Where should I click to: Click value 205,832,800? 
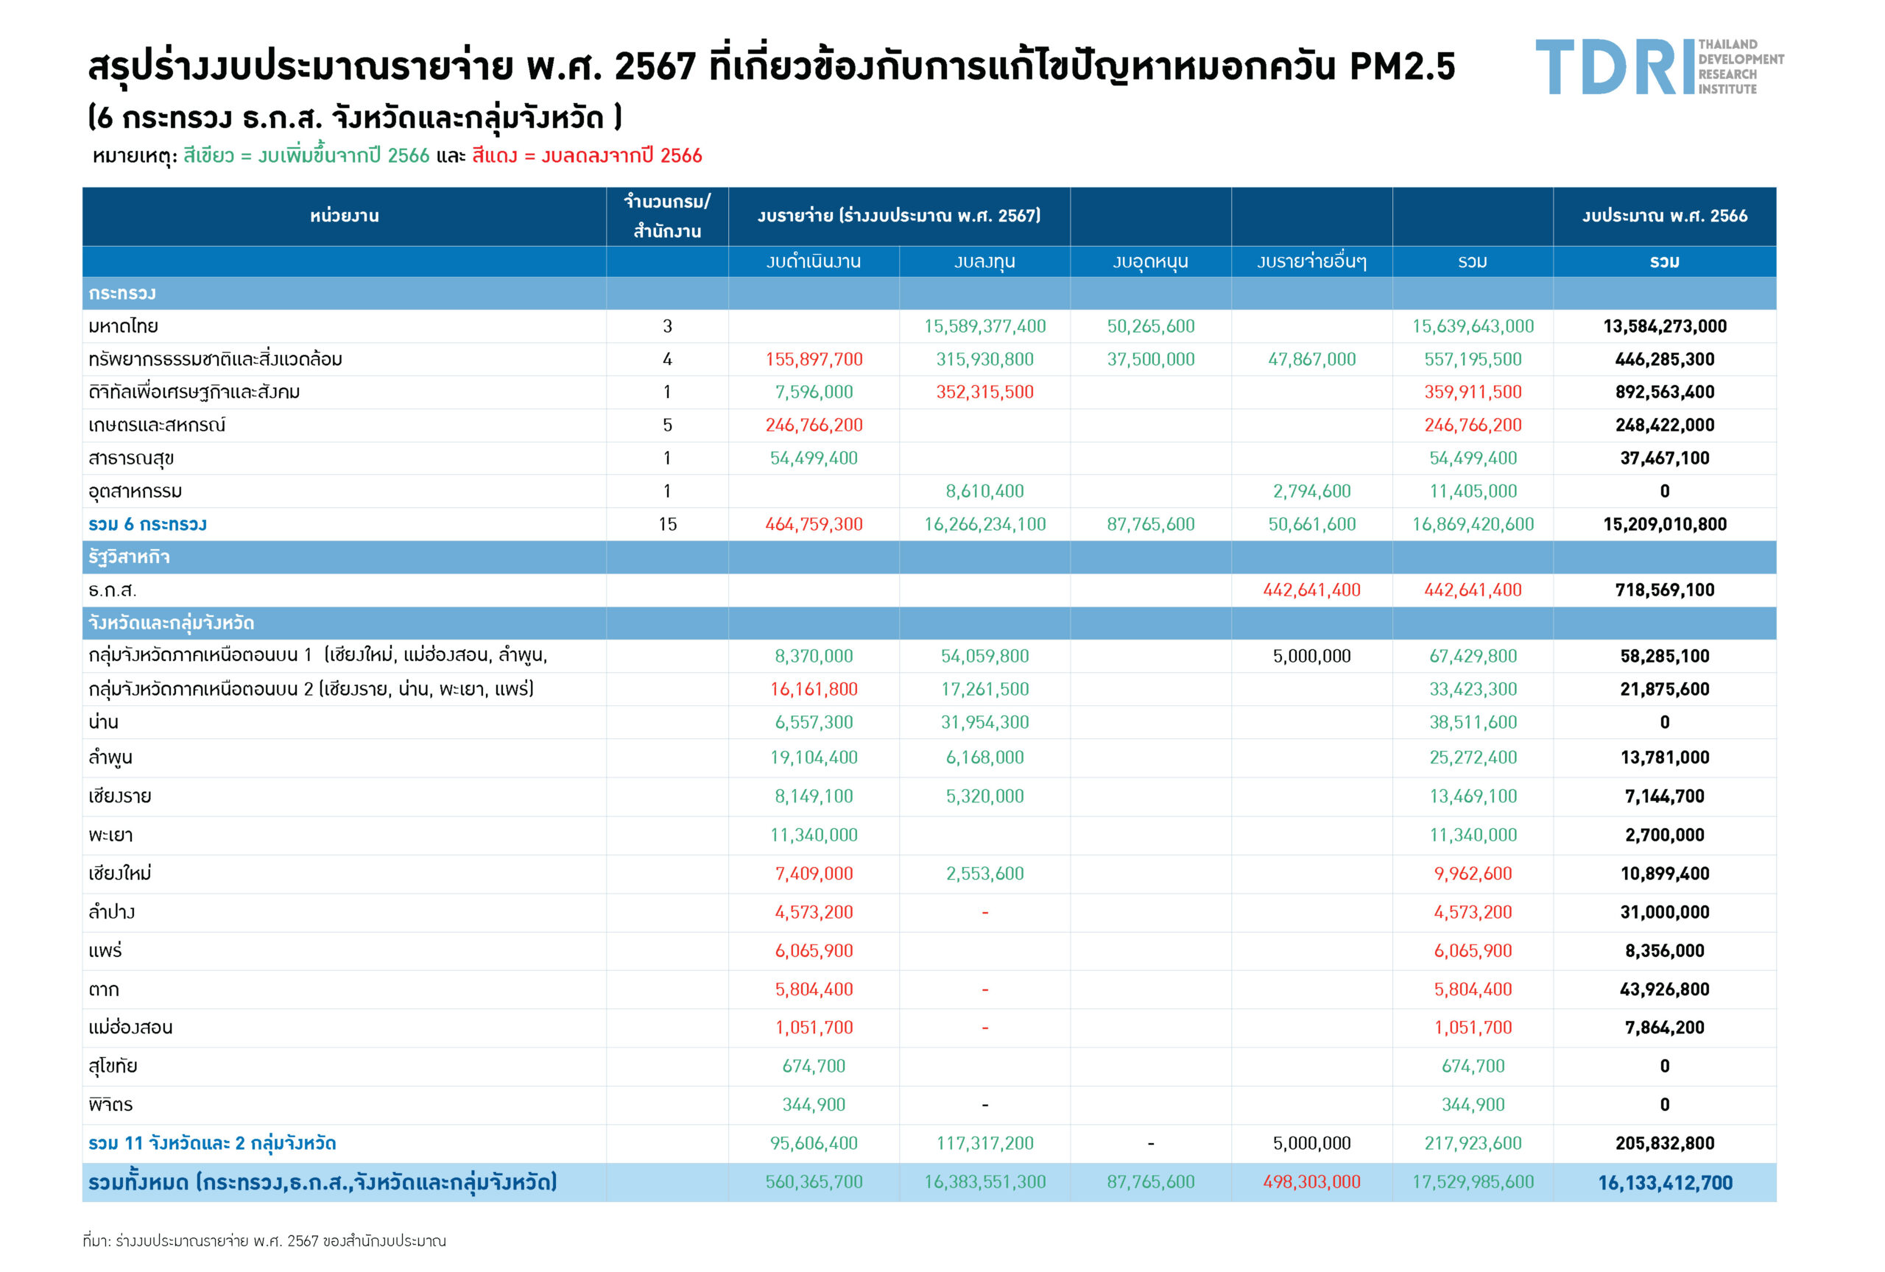click(1664, 1144)
